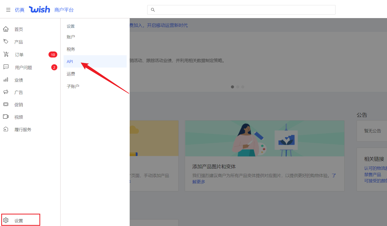This screenshot has height=226, width=387.
Task: Click the megaphone icon beside 广告
Action: click(x=6, y=92)
